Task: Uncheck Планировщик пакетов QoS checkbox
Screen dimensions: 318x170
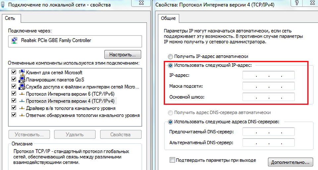Action: click(14, 79)
